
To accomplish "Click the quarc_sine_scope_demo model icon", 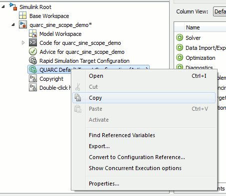I will tap(23, 24).
